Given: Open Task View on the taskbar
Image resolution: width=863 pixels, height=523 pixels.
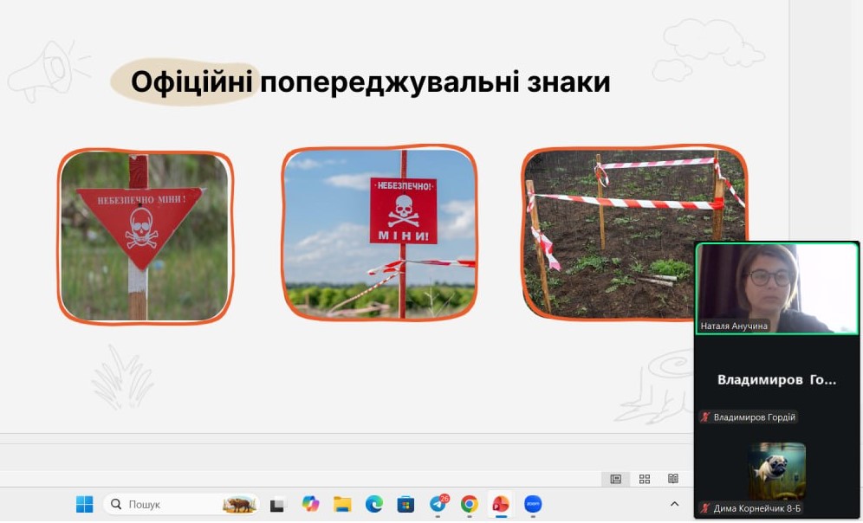Looking at the screenshot, I should [x=277, y=504].
